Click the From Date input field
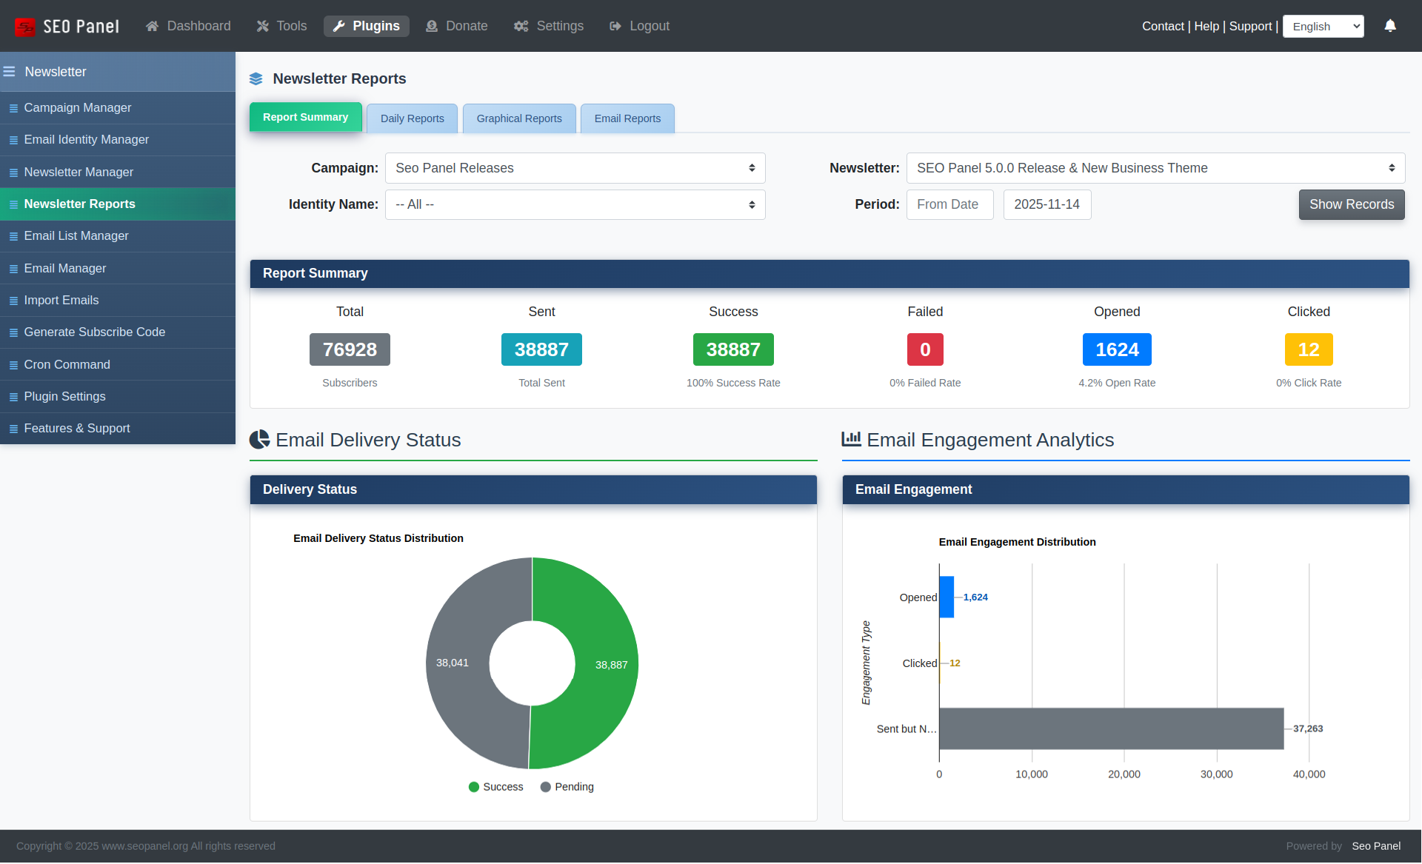1422x864 pixels. (x=949, y=204)
